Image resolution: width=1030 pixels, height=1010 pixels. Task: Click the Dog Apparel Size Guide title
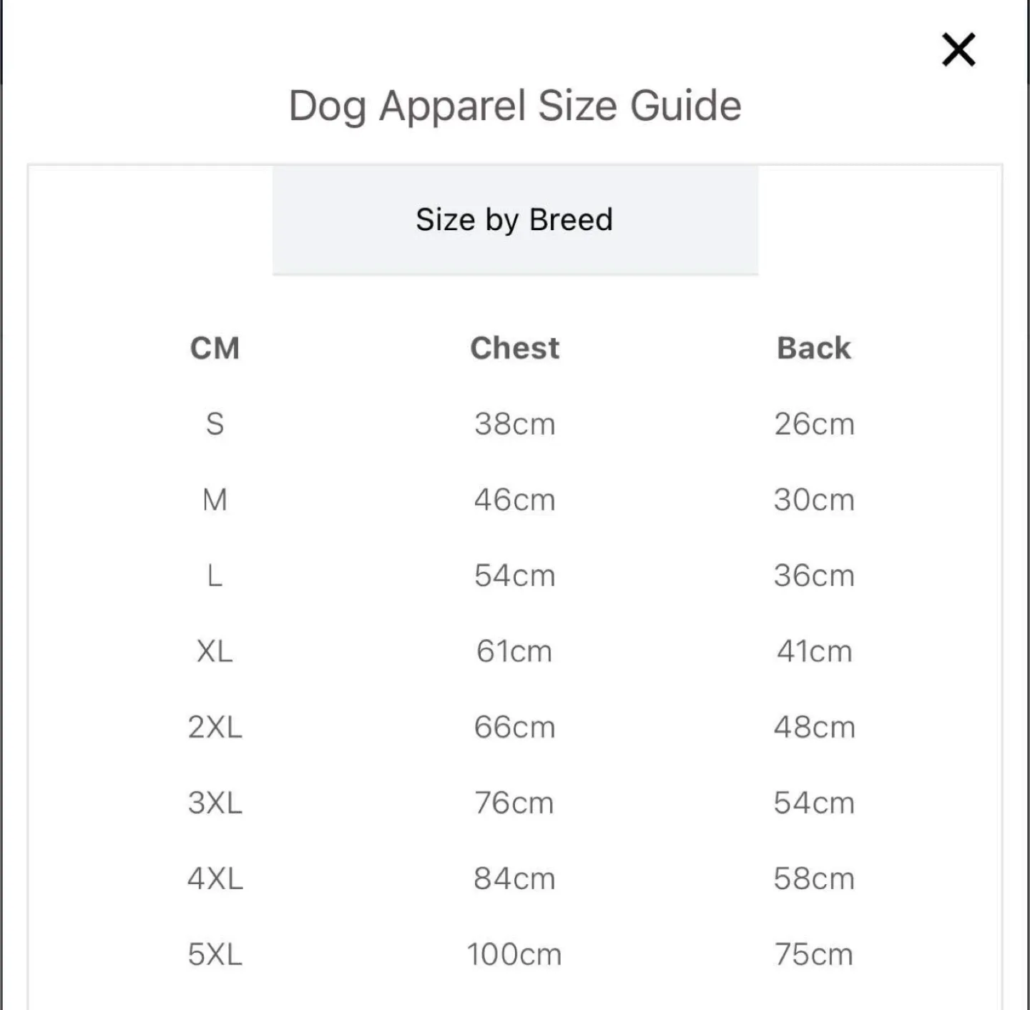click(514, 104)
